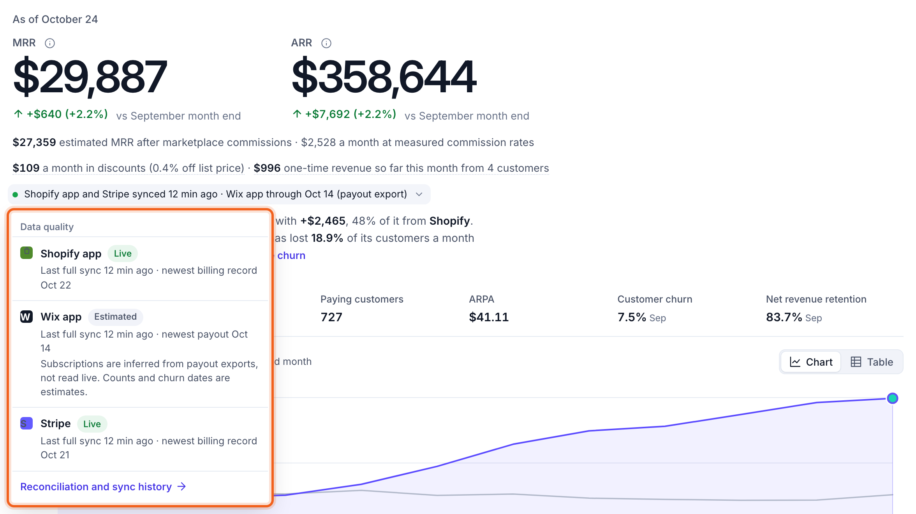Click the ARR info icon
Image resolution: width=916 pixels, height=514 pixels.
click(326, 43)
